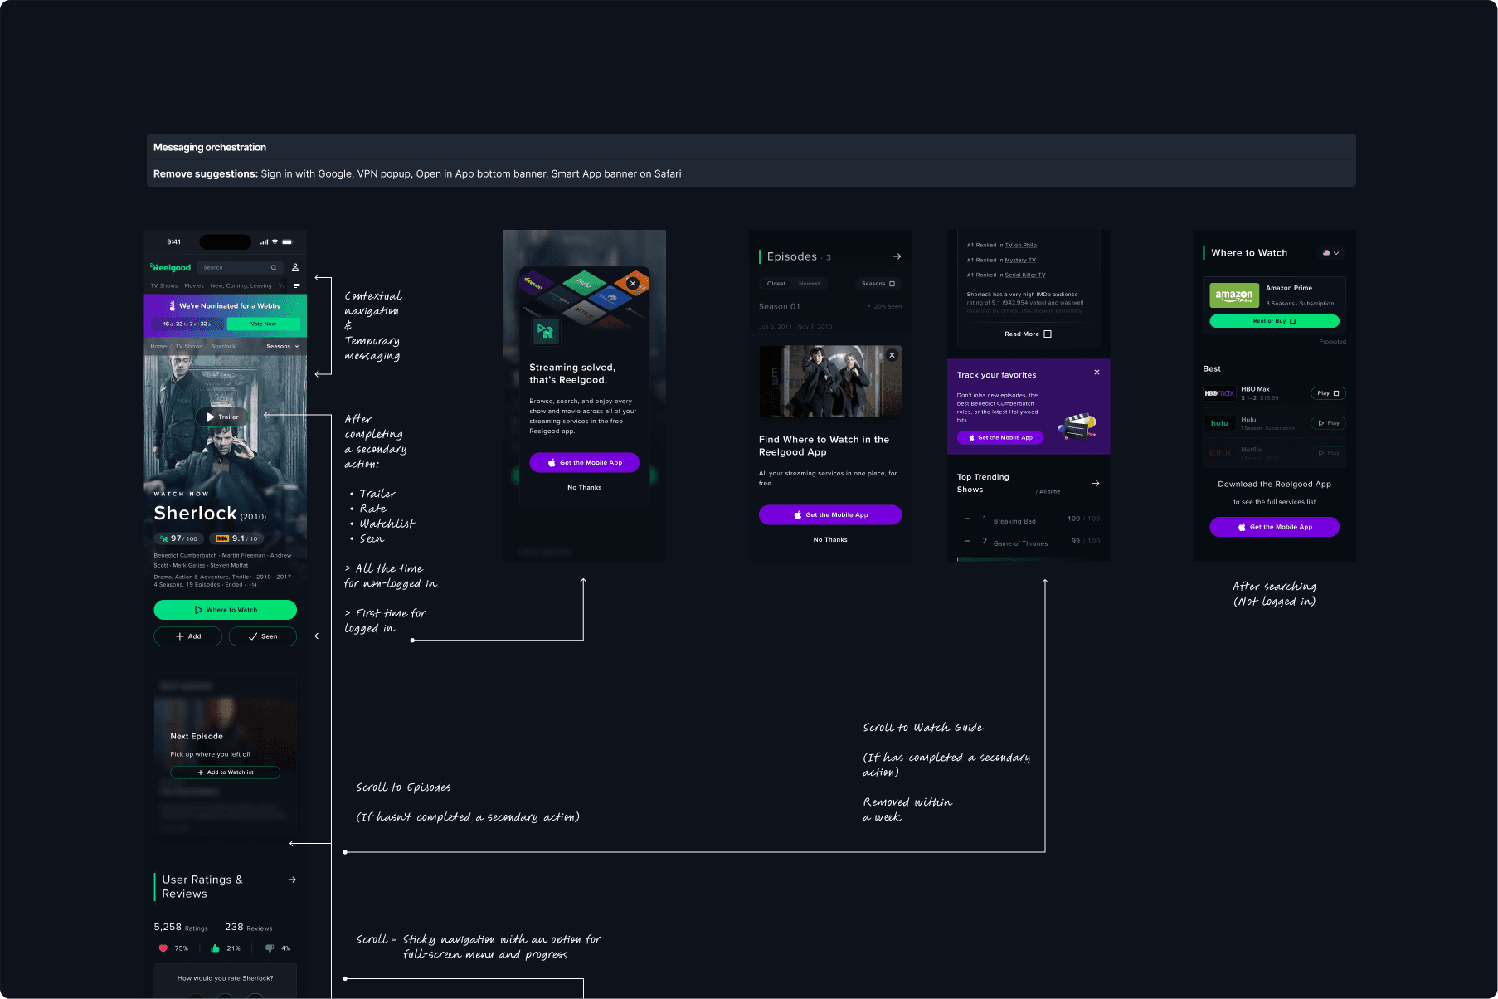Viewport: 1498px width, 999px height.
Task: Open Seasons selector in Episodes panel
Action: [878, 284]
